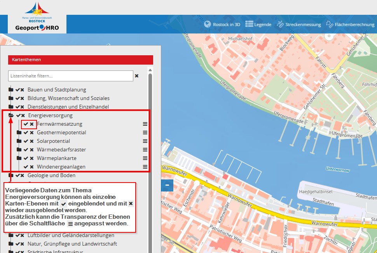This screenshot has width=377, height=253.
Task: Open transparency menu for Solarpotential
Action: (145, 141)
